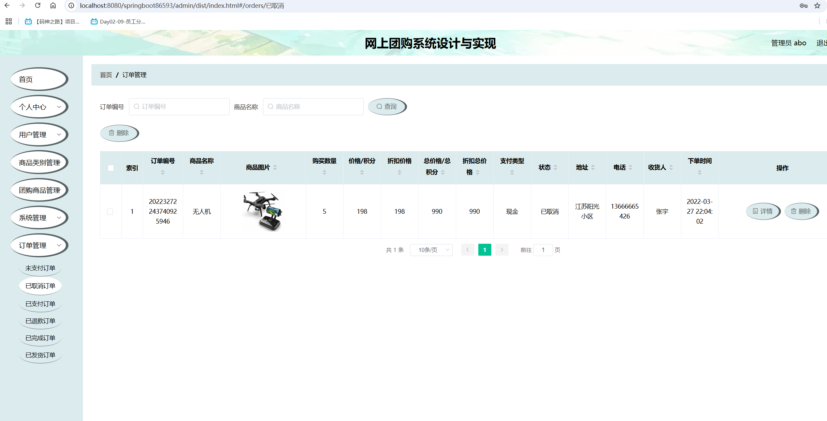This screenshot has width=827, height=421.
Task: Toggle the select-all header checkbox
Action: [111, 168]
